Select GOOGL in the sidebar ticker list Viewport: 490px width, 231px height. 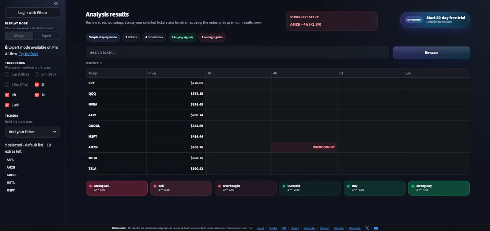pyautogui.click(x=12, y=175)
